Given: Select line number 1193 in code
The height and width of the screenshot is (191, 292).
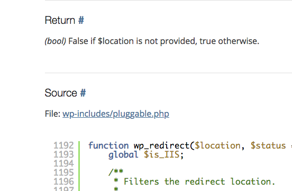Looking at the screenshot, I should [63, 154].
